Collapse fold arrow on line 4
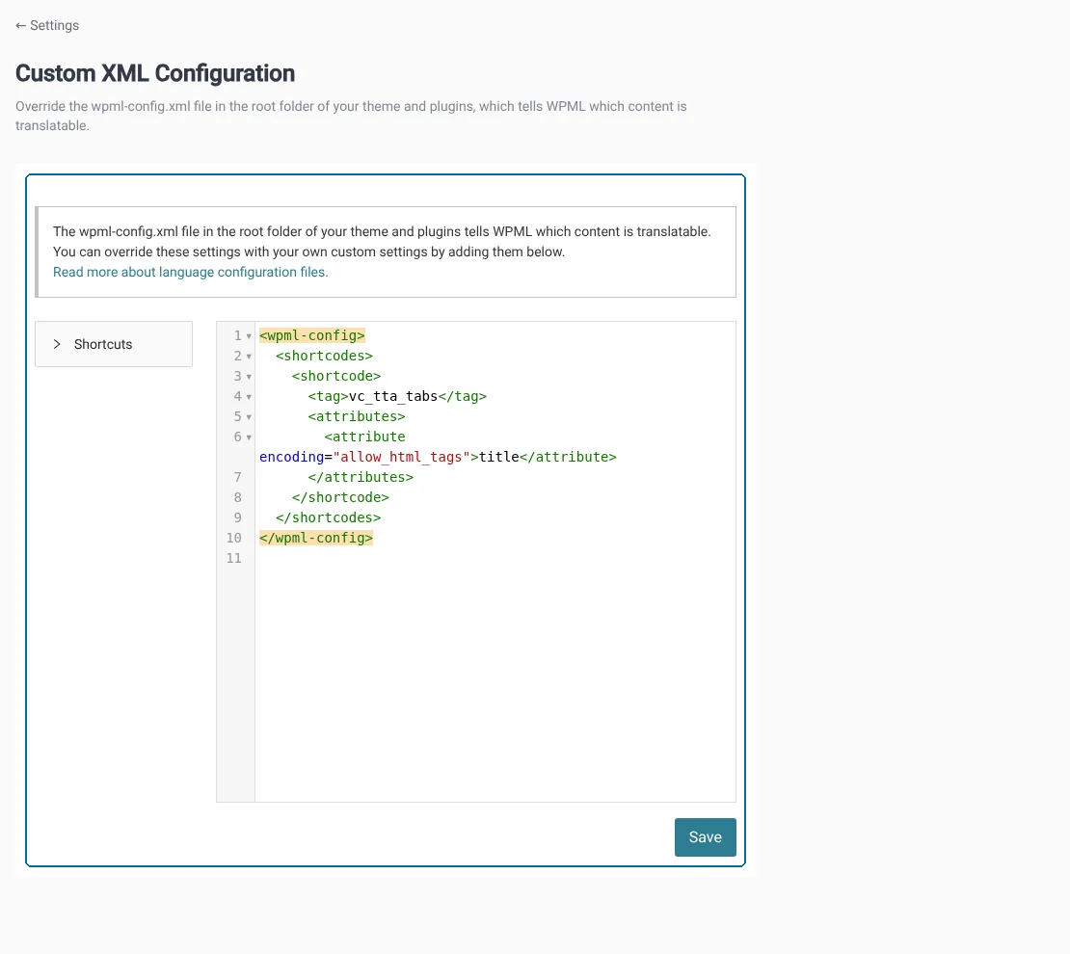The height and width of the screenshot is (954, 1070). [249, 397]
